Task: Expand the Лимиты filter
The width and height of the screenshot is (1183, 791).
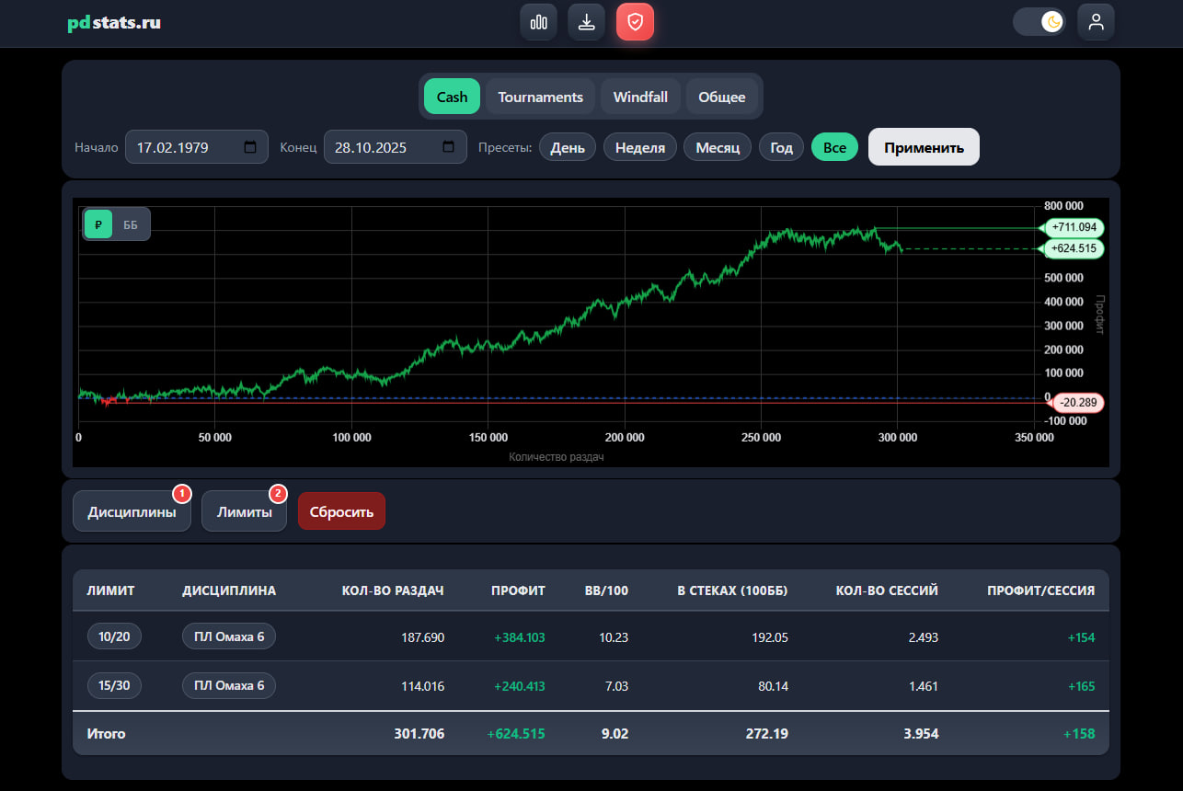Action: (245, 511)
